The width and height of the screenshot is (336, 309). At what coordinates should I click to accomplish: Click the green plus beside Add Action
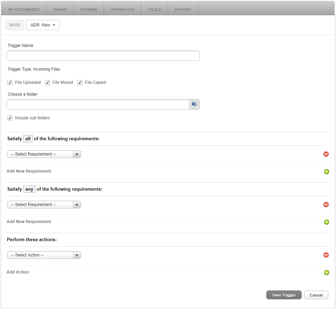point(326,272)
